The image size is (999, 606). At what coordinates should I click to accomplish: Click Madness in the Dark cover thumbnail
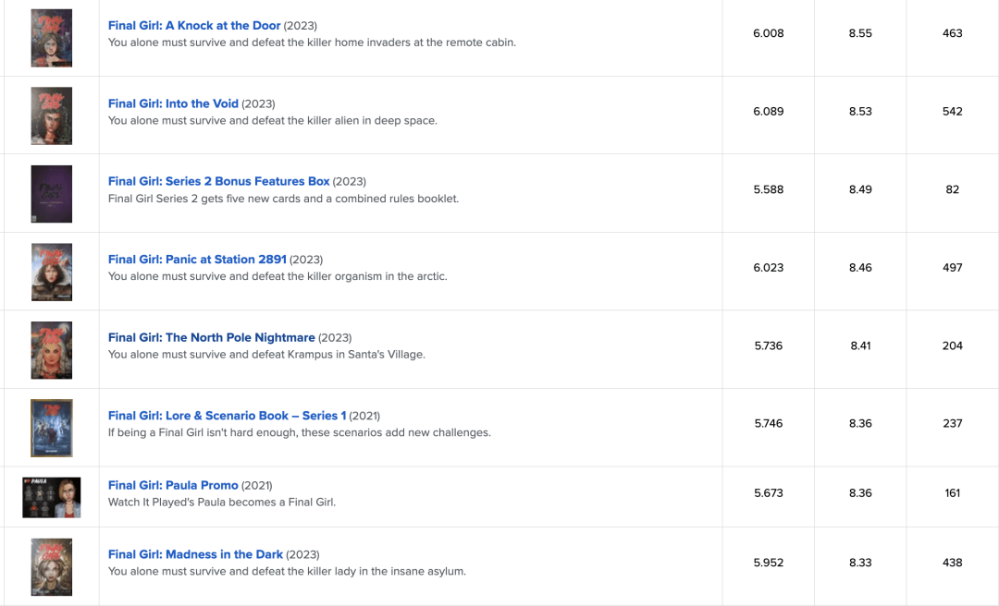tap(51, 566)
